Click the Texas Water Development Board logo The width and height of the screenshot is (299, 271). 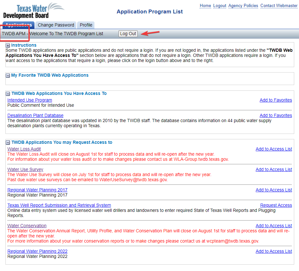pyautogui.click(x=34, y=11)
